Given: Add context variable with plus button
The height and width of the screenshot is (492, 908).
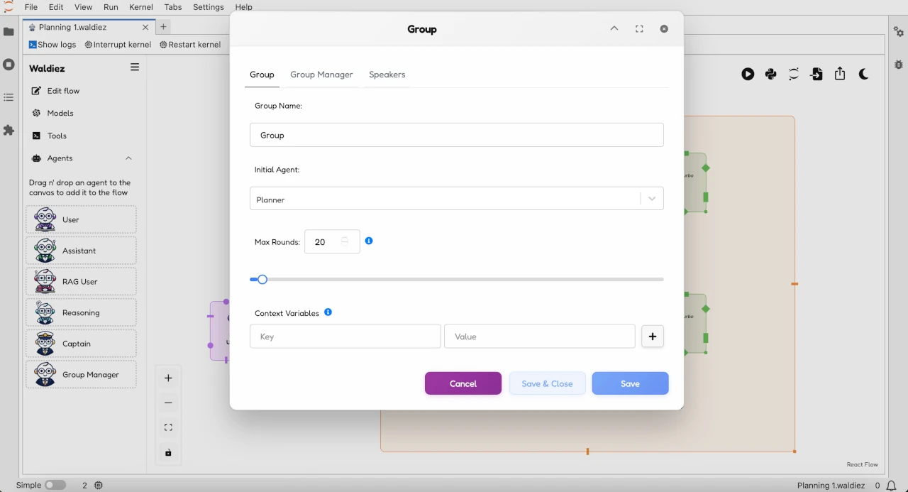Looking at the screenshot, I should click(x=652, y=337).
